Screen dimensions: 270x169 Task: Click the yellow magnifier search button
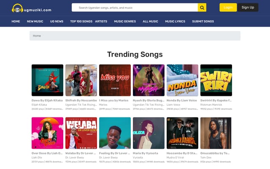point(202,8)
